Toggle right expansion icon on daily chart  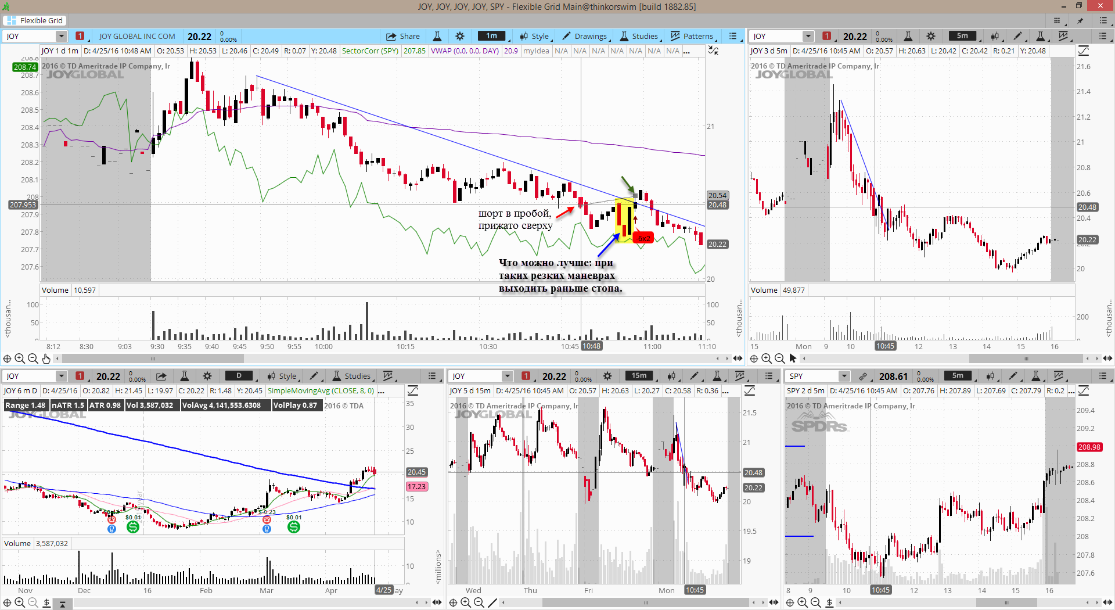tap(413, 390)
